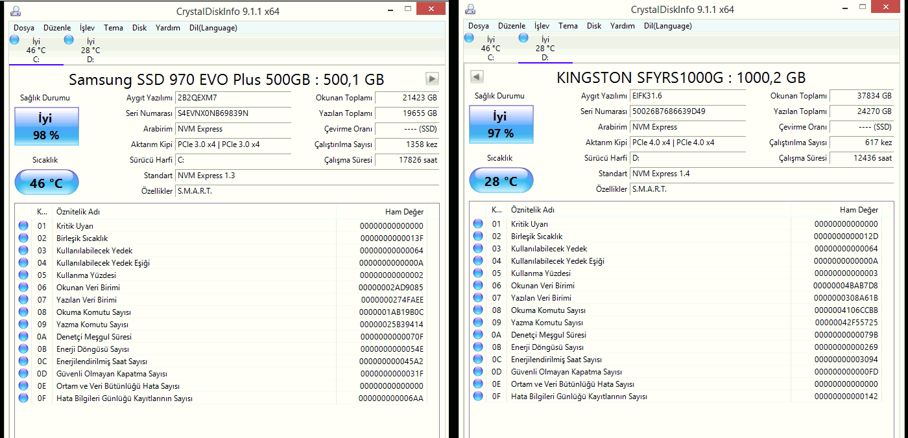Click status orb for Güvenli Olmayan Kapatma in Samsung window

[x=23, y=374]
